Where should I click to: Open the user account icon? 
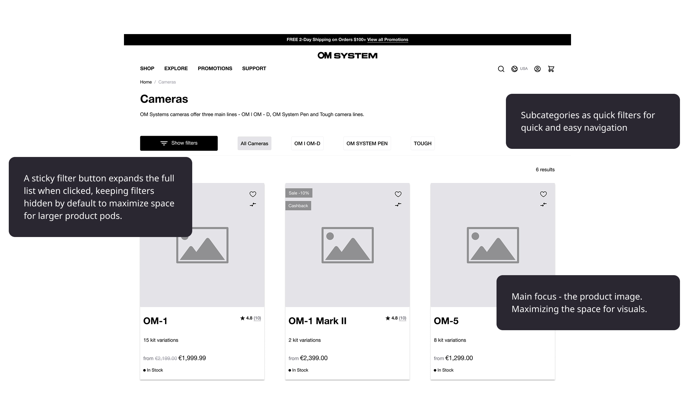coord(537,69)
